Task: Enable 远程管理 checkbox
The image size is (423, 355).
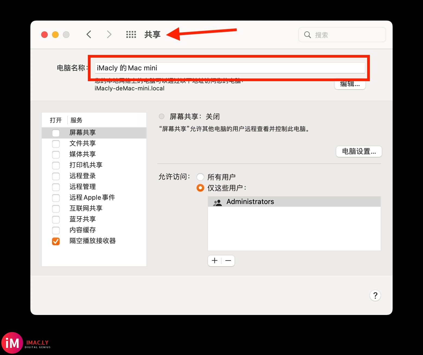Action: pyautogui.click(x=56, y=187)
